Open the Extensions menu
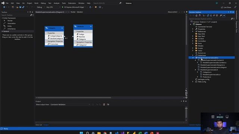This screenshot has width=239, height=134. [x=72, y=3]
